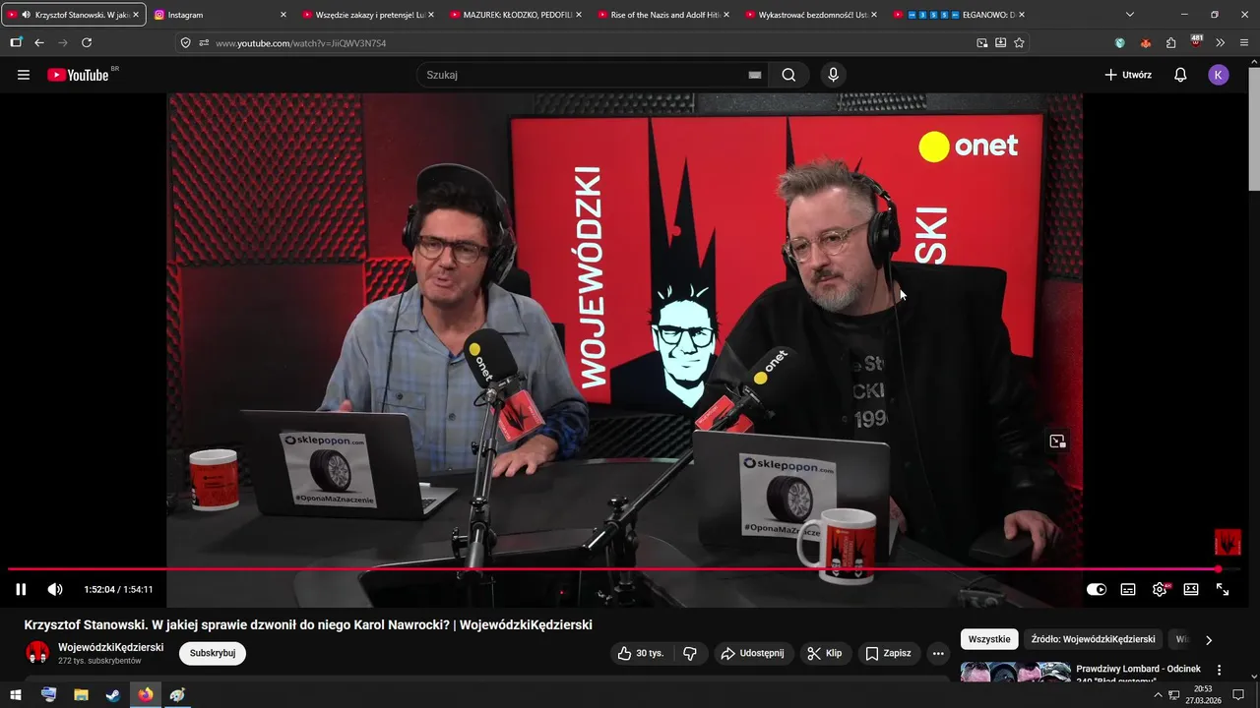Click the search magnifier button
This screenshot has height=708, width=1260.
tap(788, 75)
